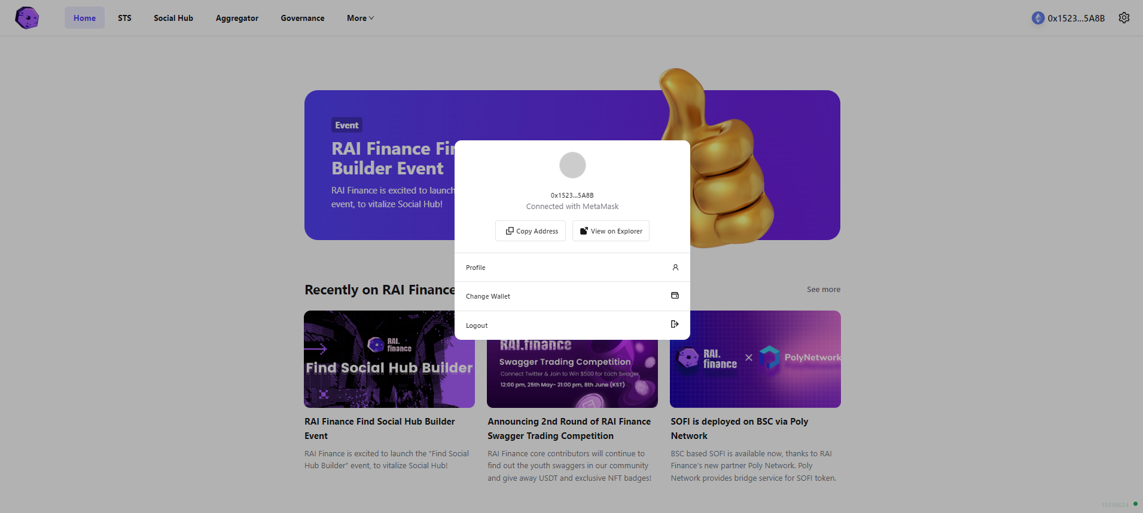The height and width of the screenshot is (513, 1143).
Task: Click the gray wallet avatar circle
Action: click(572, 165)
